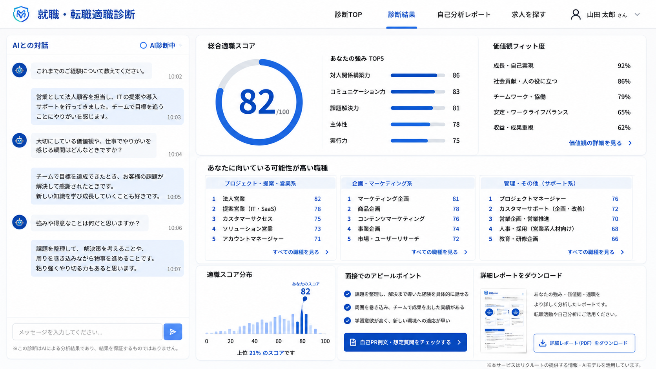Click the 82/100 circular score gauge
This screenshot has height=369, width=656.
click(x=259, y=102)
